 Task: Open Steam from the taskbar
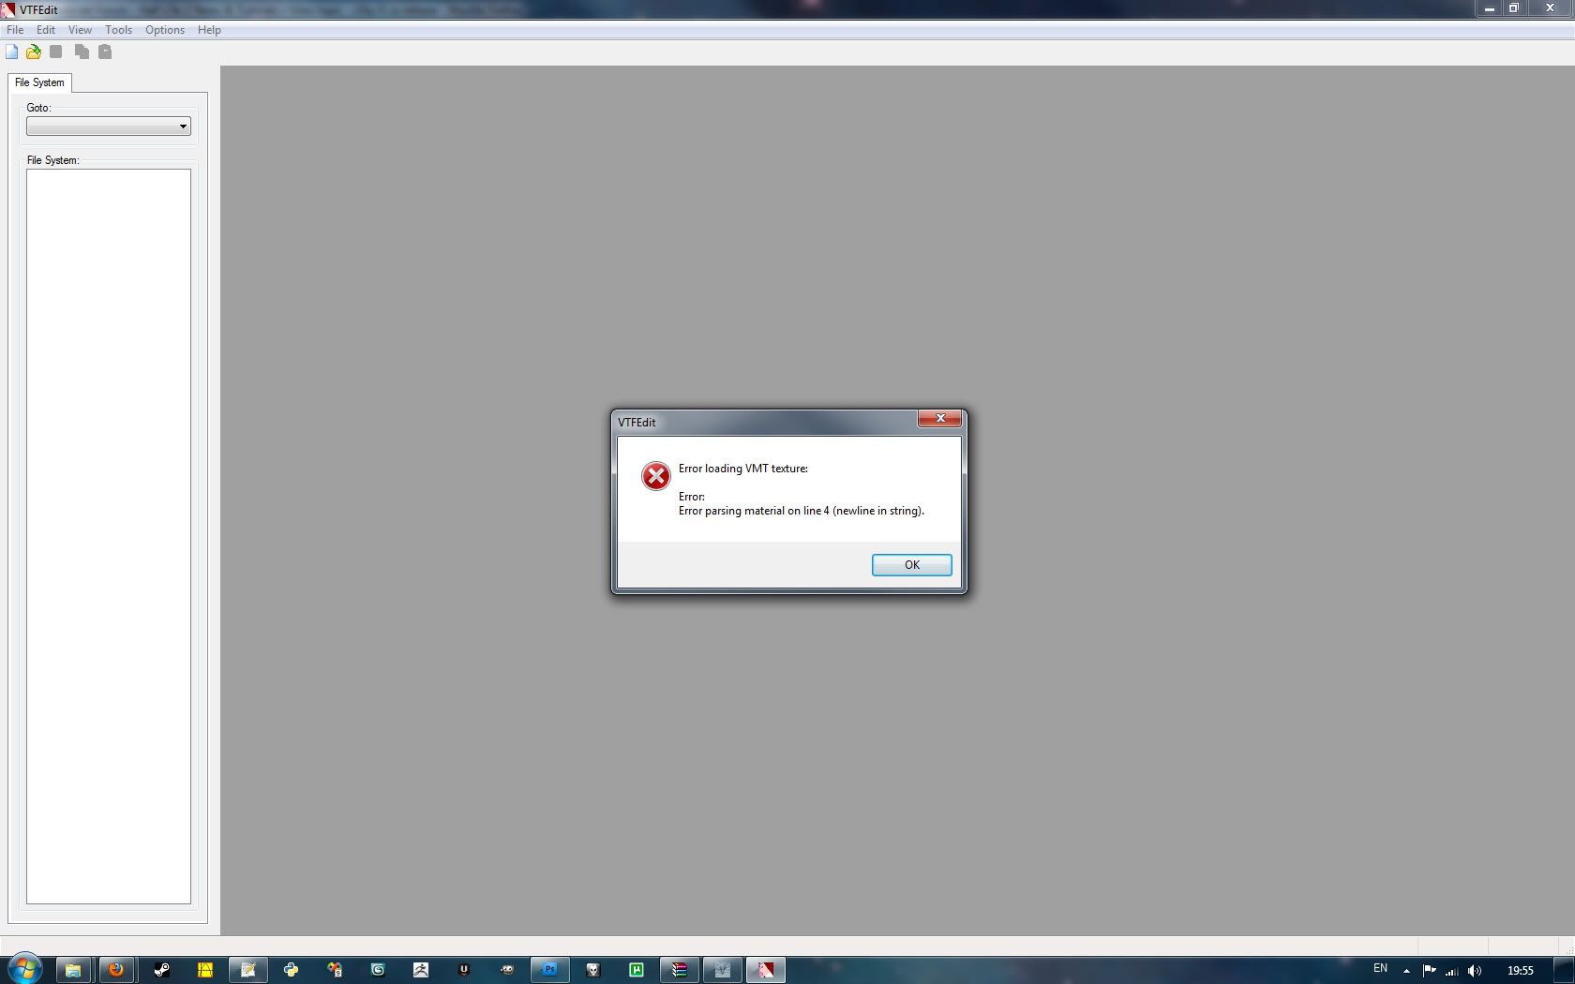point(161,969)
